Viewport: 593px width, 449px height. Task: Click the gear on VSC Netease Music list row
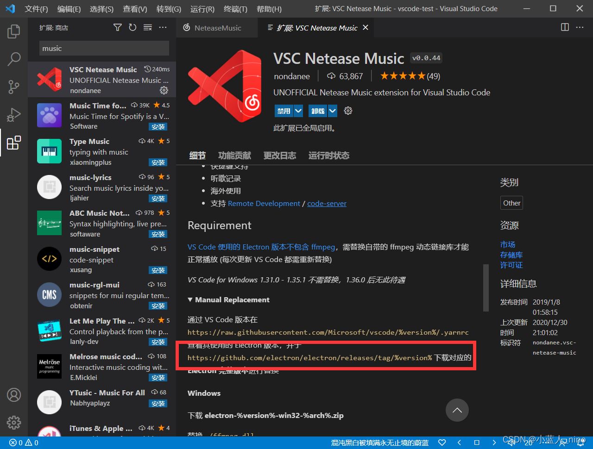[164, 90]
